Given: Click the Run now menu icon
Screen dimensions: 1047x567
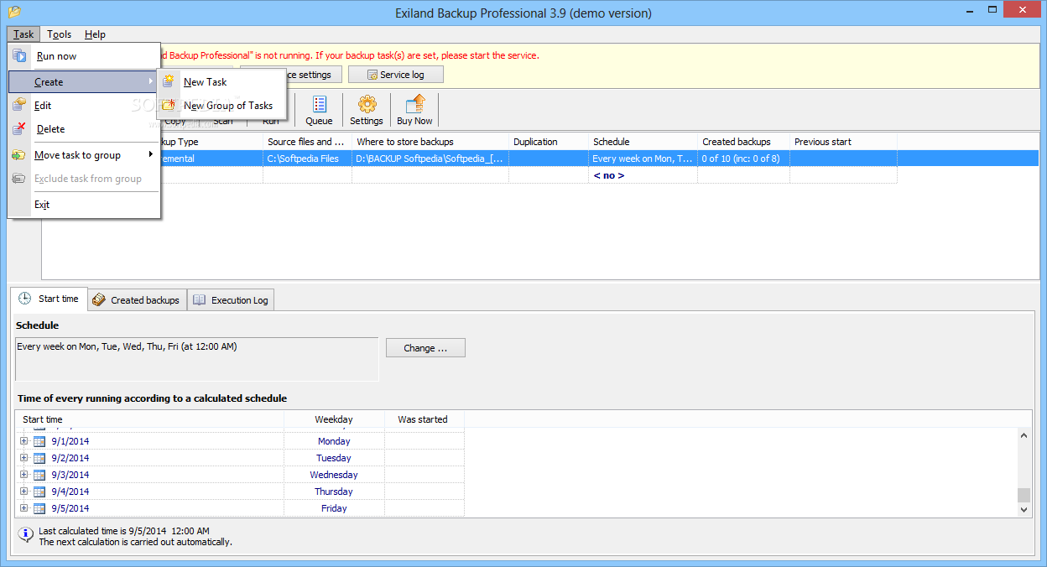Looking at the screenshot, I should tap(19, 56).
